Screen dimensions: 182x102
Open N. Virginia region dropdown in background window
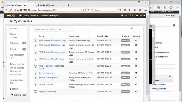pos(162,11)
